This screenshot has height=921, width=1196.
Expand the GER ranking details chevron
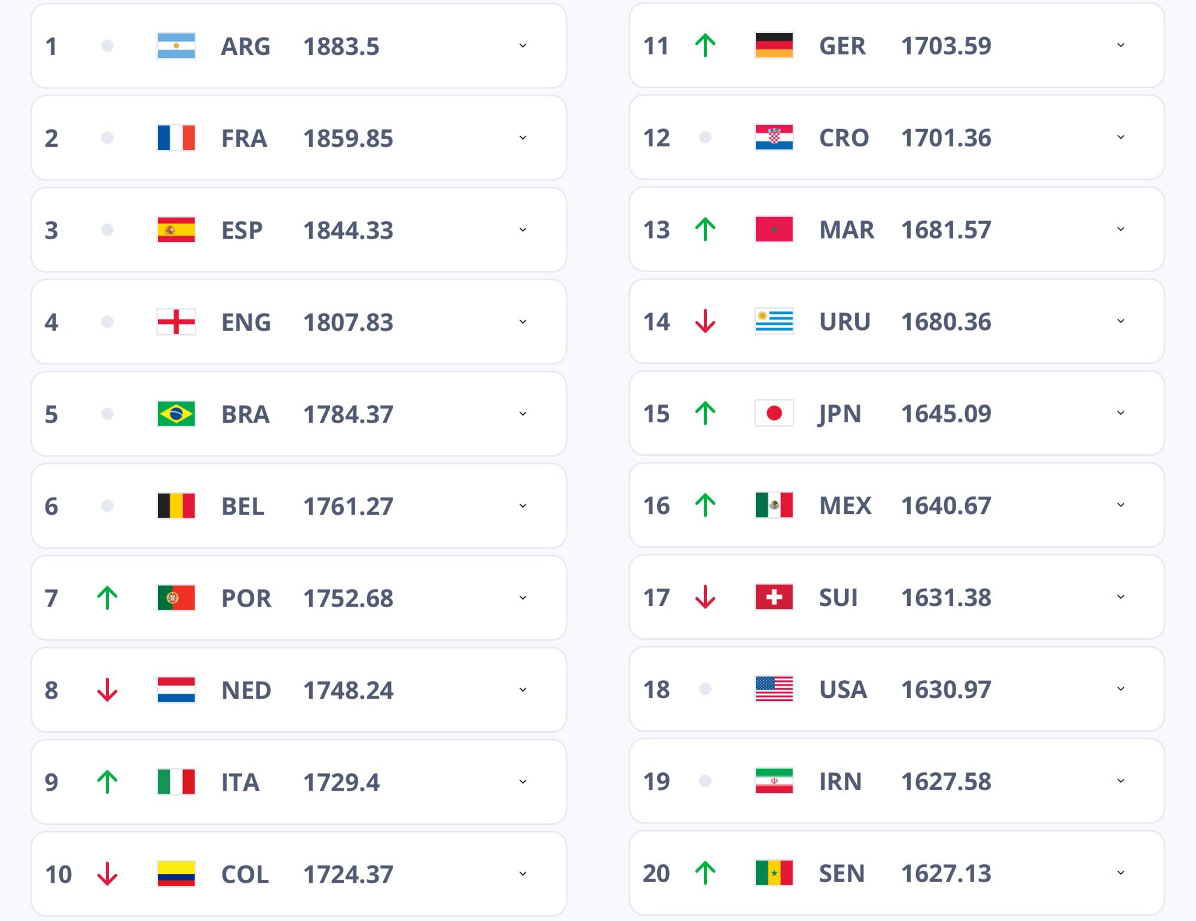point(1121,45)
